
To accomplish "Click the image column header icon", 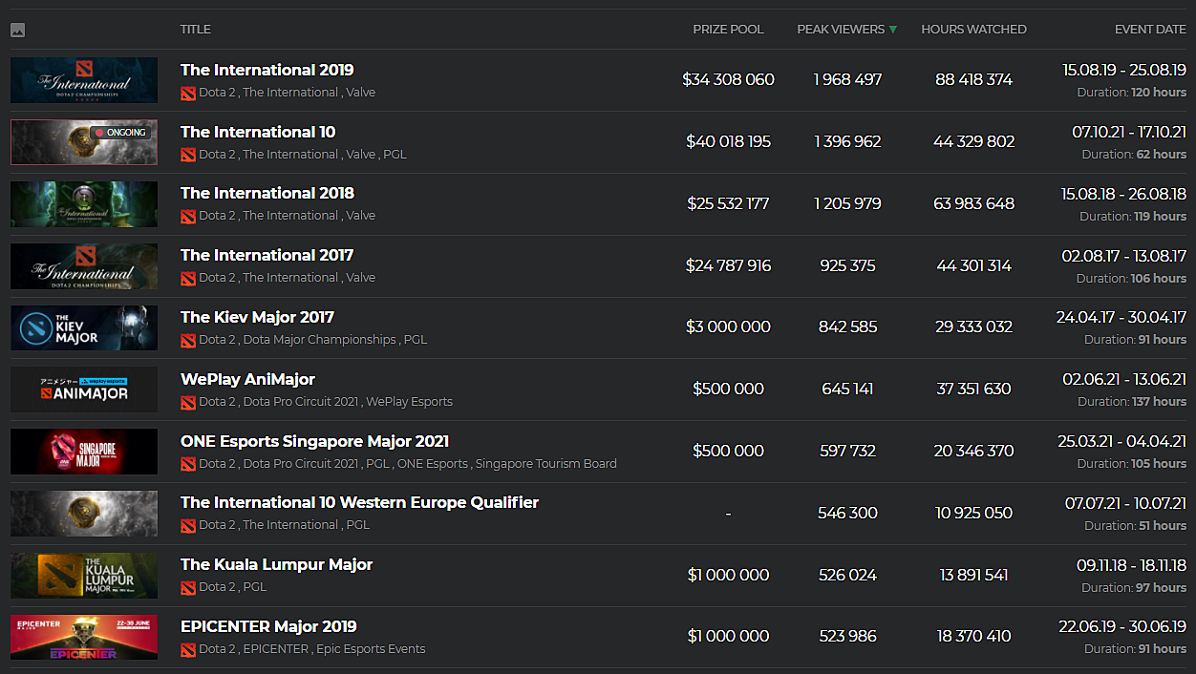I will click(x=17, y=30).
